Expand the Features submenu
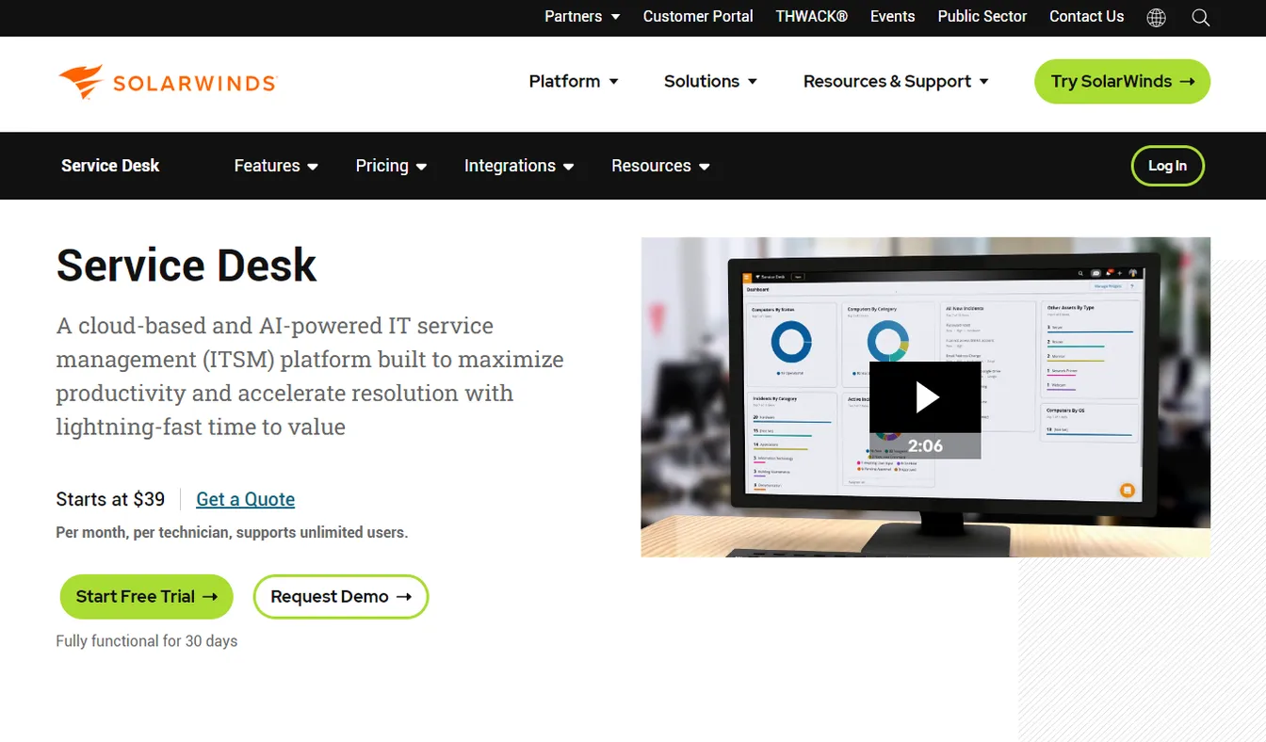The image size is (1266, 742). pos(276,166)
